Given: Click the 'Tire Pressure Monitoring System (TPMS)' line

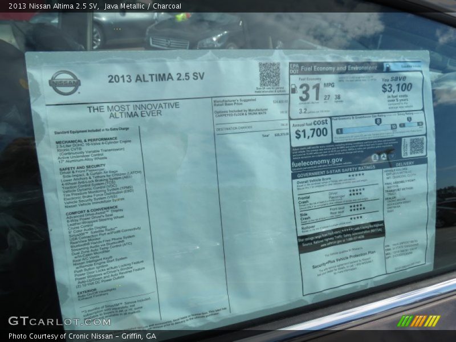Looking at the screenshot, I should tap(98, 191).
